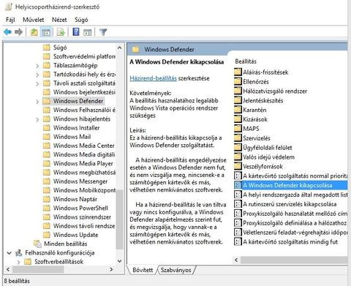Expand the Távoli asztali szolgáltatások node

[x=37, y=84]
